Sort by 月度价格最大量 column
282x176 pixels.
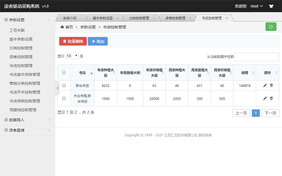(222, 72)
